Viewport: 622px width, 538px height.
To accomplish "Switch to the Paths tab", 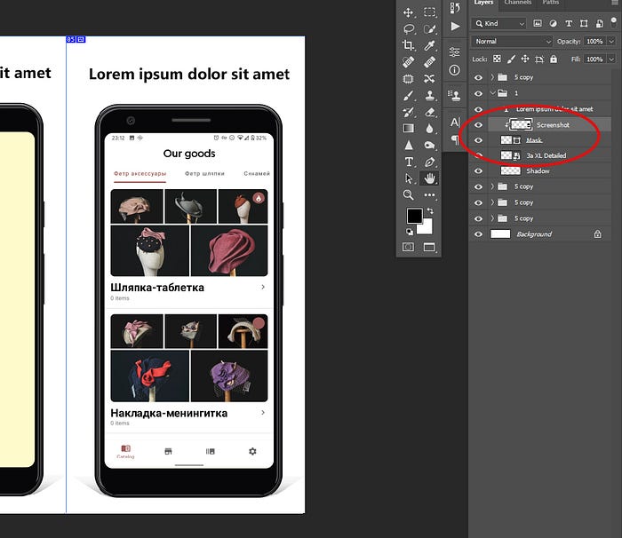I will (551, 3).
